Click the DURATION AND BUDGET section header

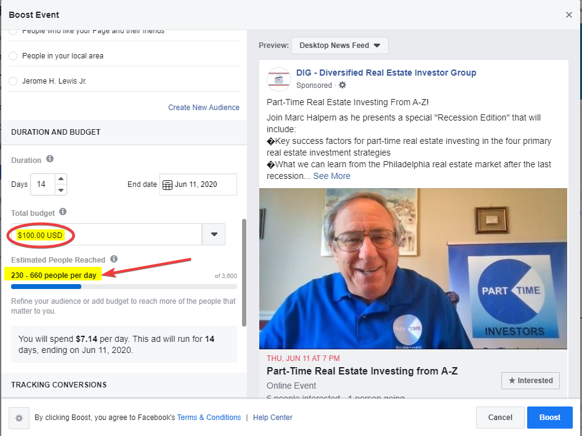point(55,132)
